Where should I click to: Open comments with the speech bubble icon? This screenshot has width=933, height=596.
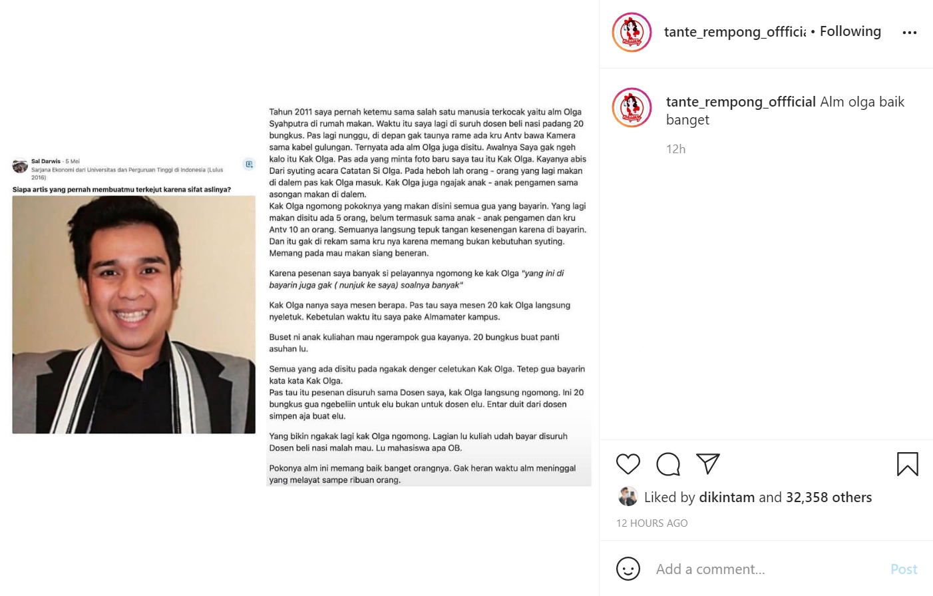pyautogui.click(x=668, y=464)
